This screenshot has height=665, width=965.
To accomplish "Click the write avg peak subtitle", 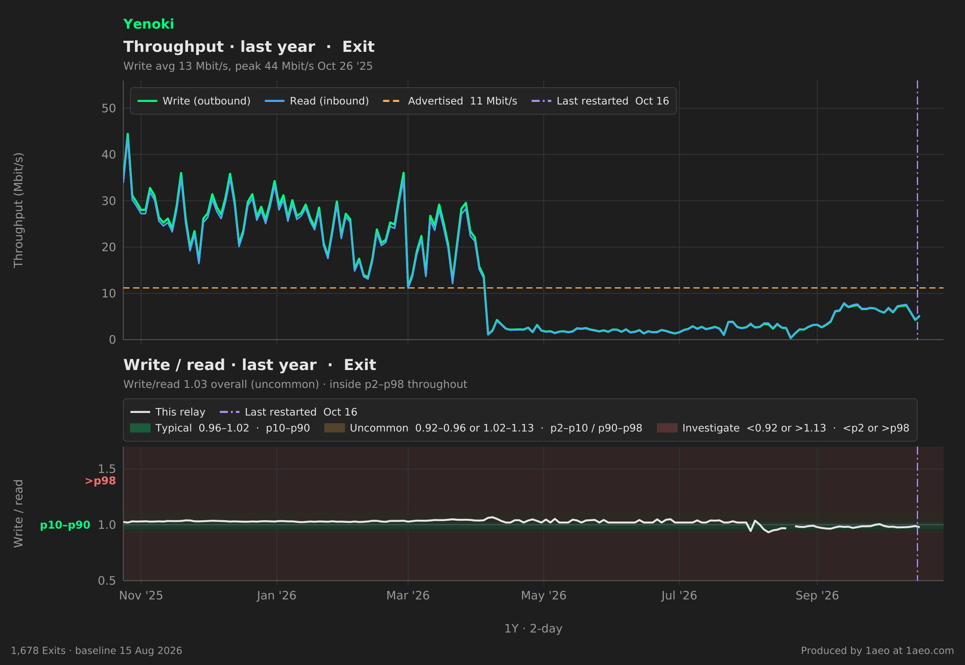I will pyautogui.click(x=248, y=66).
